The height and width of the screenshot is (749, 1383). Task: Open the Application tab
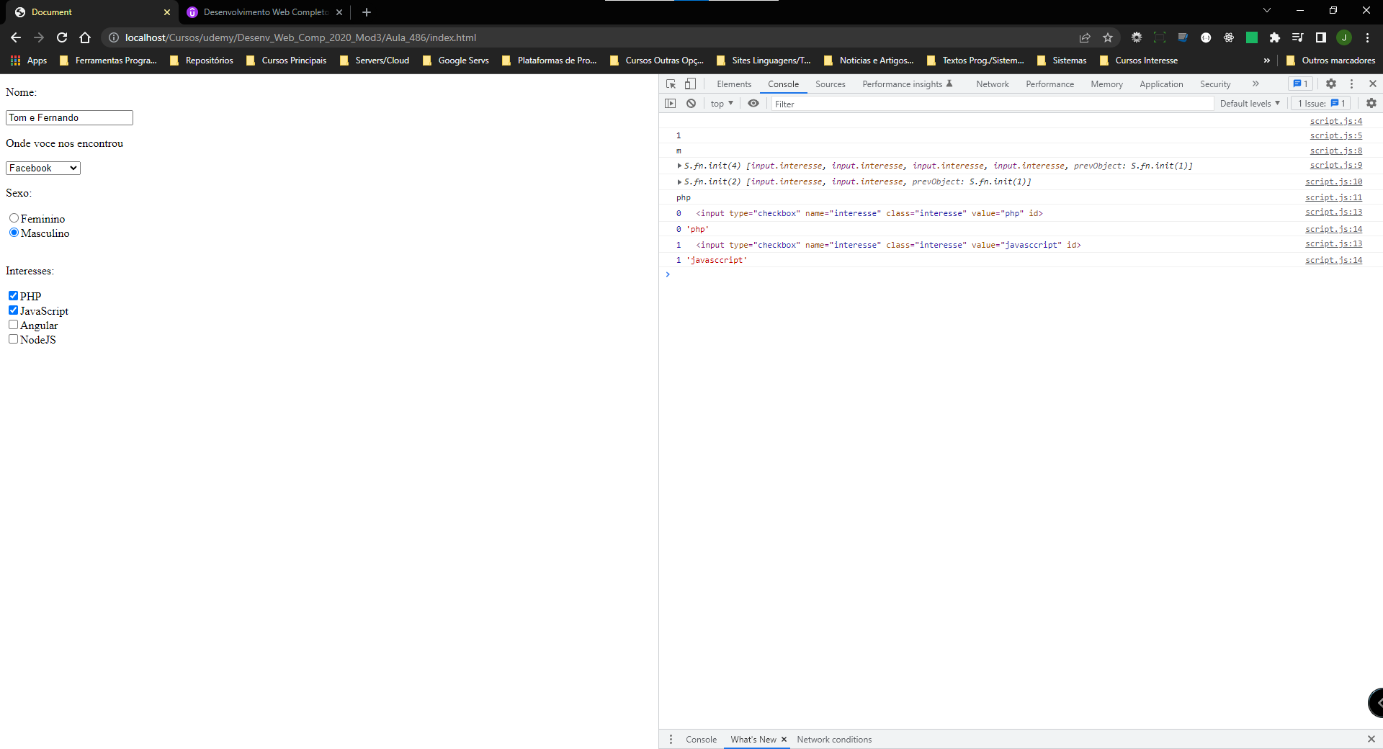pos(1161,84)
